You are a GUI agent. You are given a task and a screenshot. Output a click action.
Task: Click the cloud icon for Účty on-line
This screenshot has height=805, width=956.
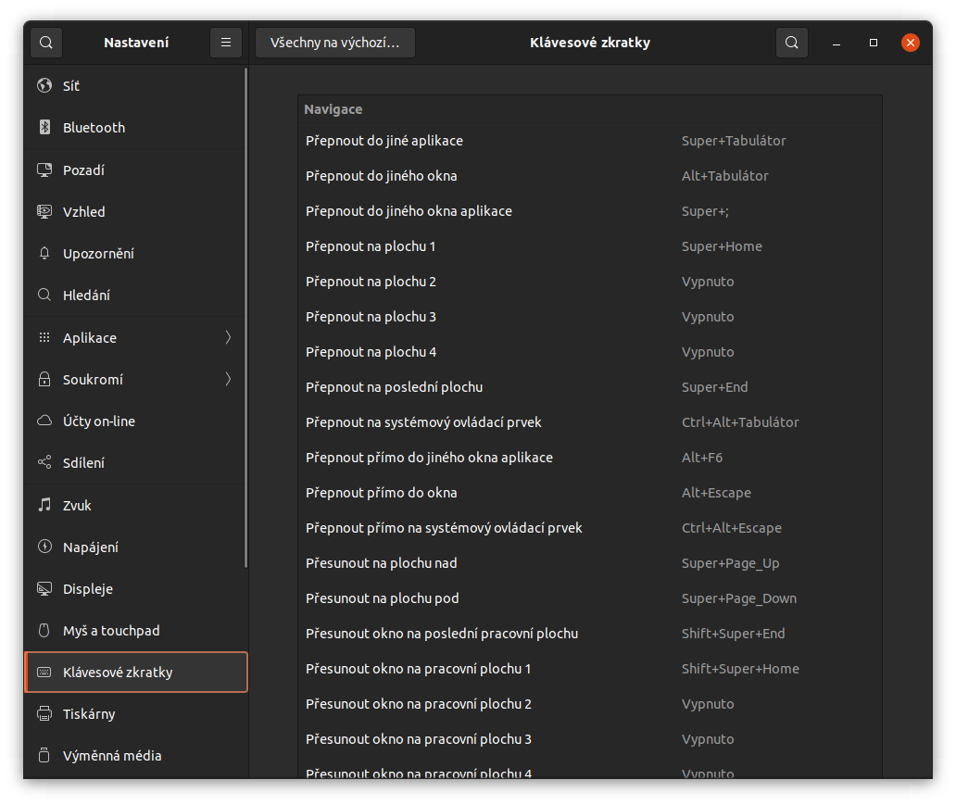point(44,421)
